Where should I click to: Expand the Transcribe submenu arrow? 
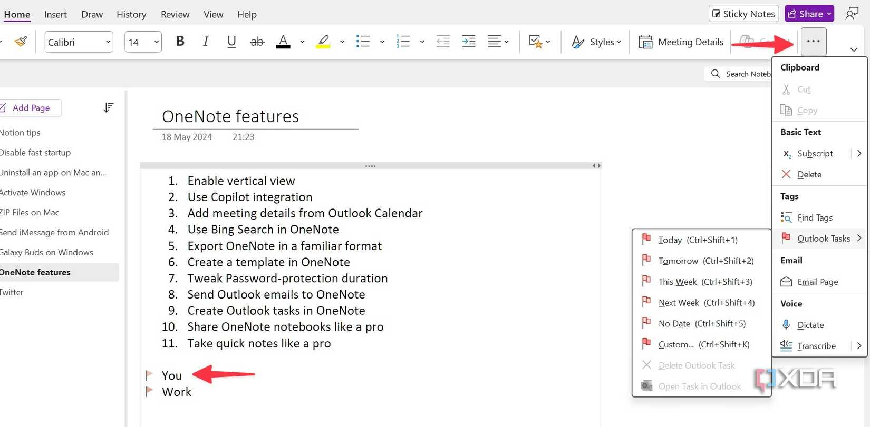859,346
